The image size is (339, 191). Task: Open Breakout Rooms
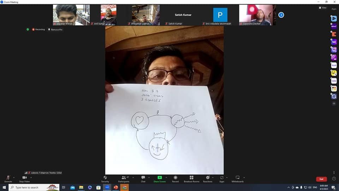191,179
